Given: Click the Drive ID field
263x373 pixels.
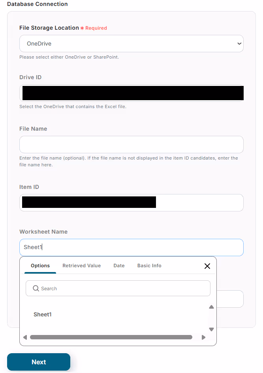Looking at the screenshot, I should tap(131, 93).
